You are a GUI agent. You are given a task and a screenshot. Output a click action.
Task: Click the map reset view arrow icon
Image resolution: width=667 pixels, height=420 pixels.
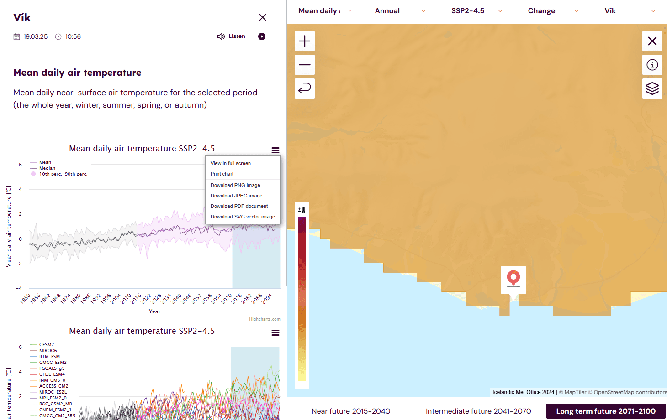click(x=305, y=88)
